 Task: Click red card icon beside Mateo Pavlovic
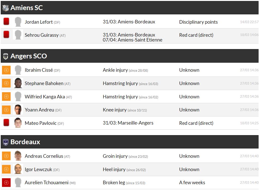(x=6, y=123)
